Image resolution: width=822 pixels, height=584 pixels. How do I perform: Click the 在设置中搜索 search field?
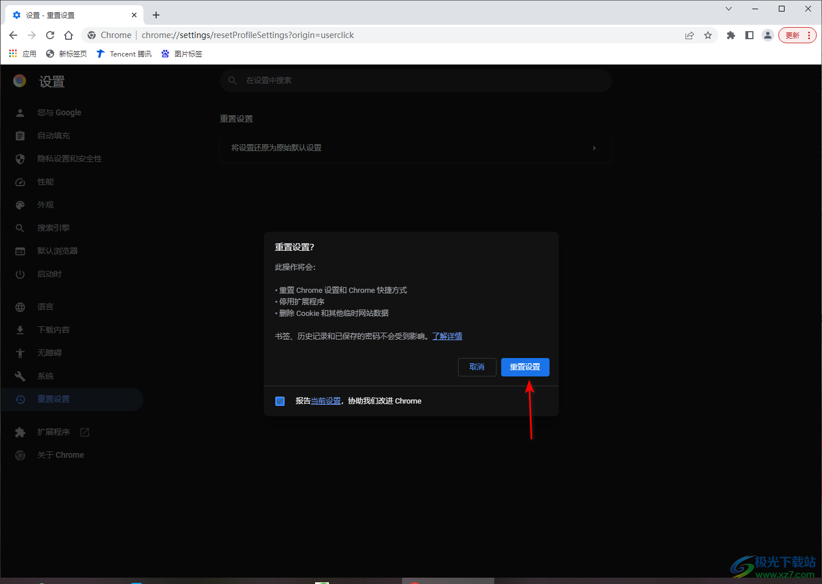[415, 81]
